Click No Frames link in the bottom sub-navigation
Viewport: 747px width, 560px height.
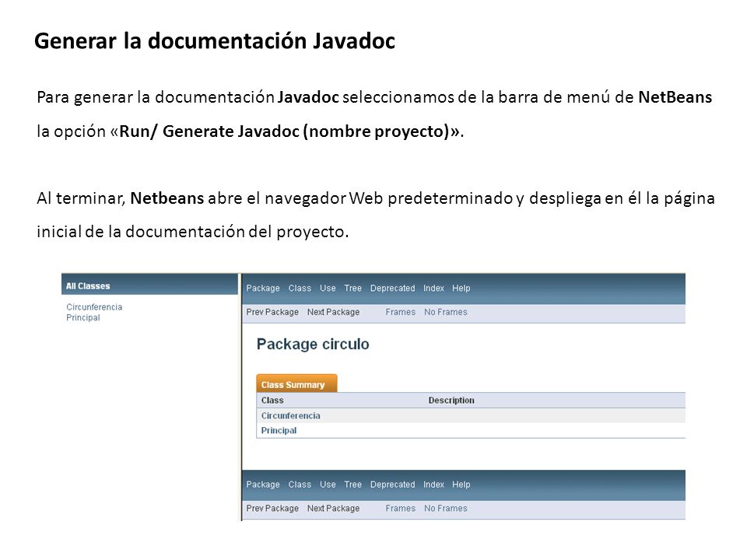click(446, 508)
